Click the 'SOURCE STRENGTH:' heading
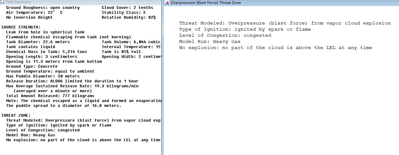The height and width of the screenshot is (155, 399). click(x=21, y=27)
